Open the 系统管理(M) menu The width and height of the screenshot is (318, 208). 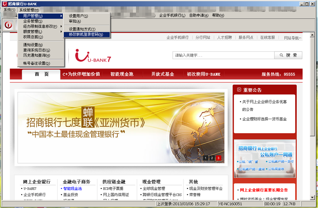29,10
